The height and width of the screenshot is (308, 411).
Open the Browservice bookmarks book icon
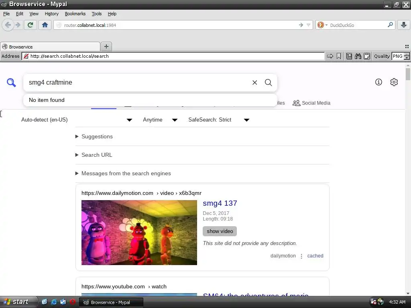349,56
